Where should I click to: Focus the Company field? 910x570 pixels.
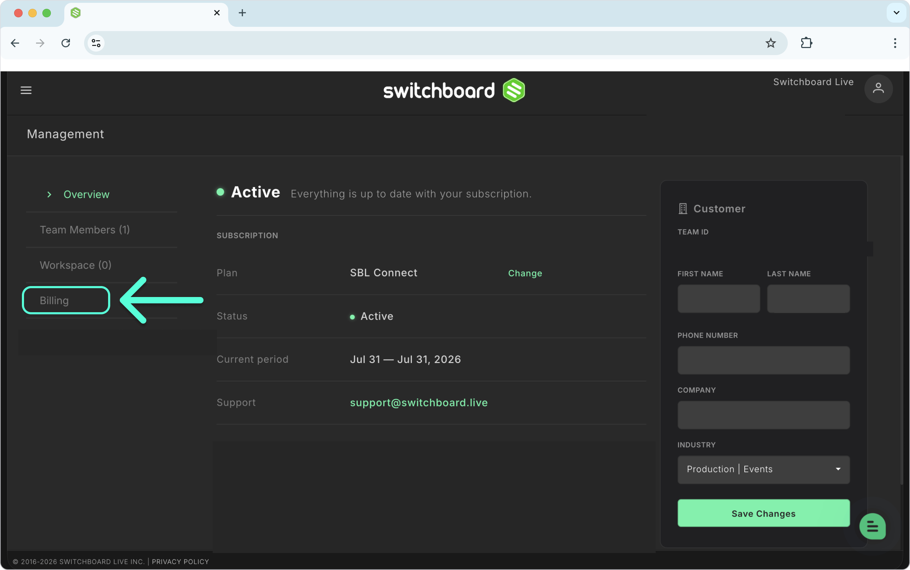(763, 415)
